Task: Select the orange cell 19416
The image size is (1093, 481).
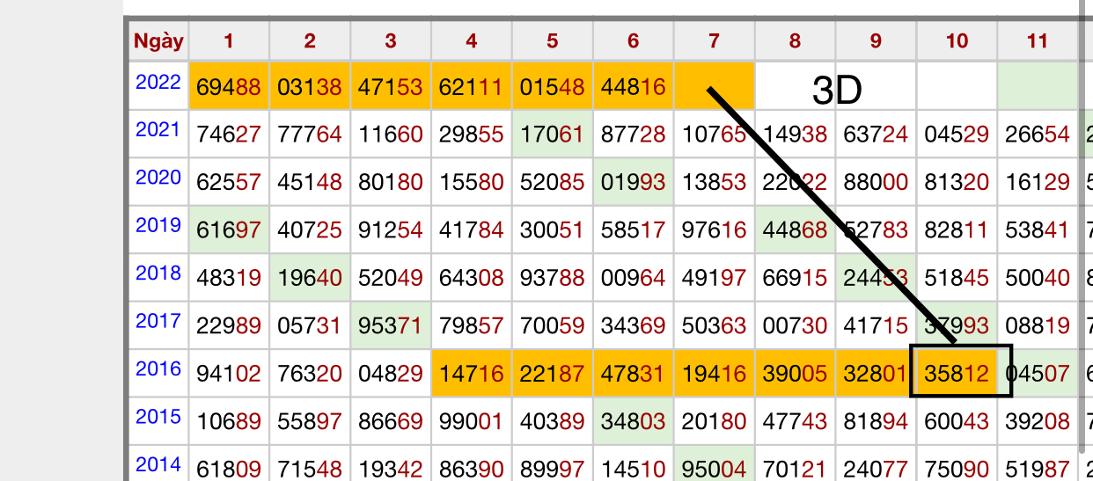Action: point(715,373)
